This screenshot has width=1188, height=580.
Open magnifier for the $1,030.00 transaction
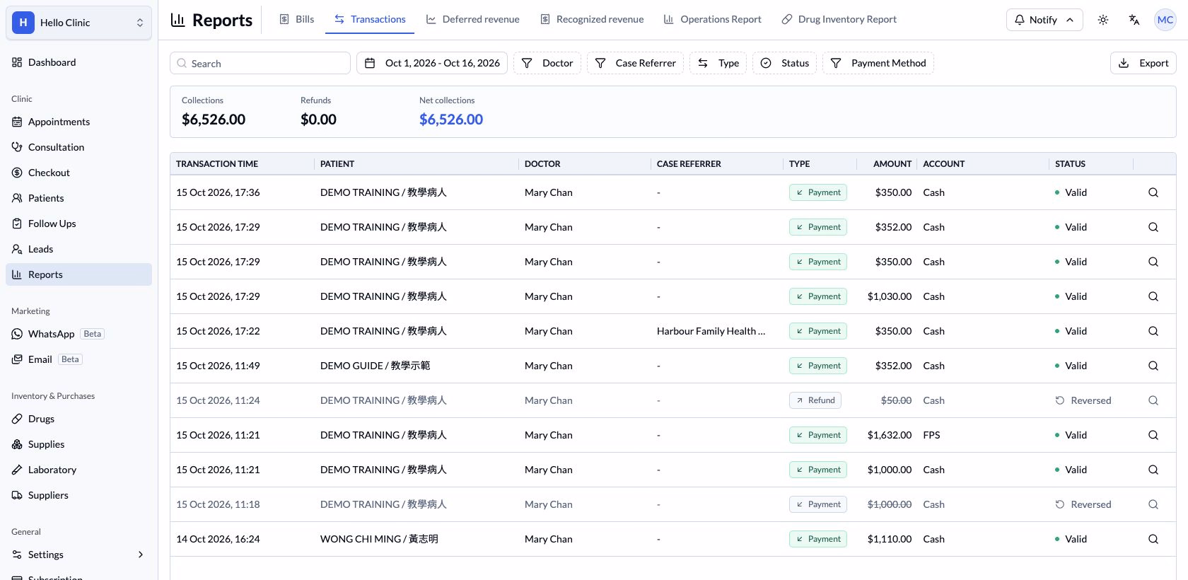point(1153,296)
